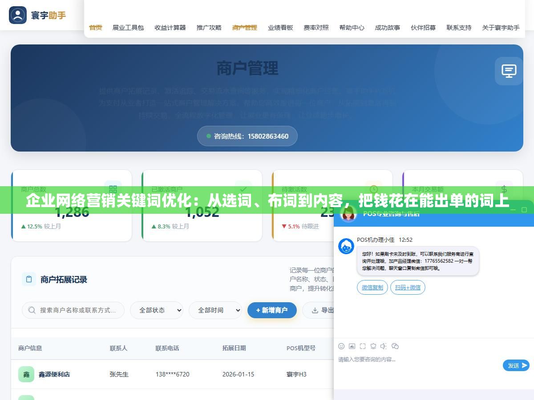Click the 咨询热线 15802863460 pill
The width and height of the screenshot is (534, 400).
pos(247,136)
